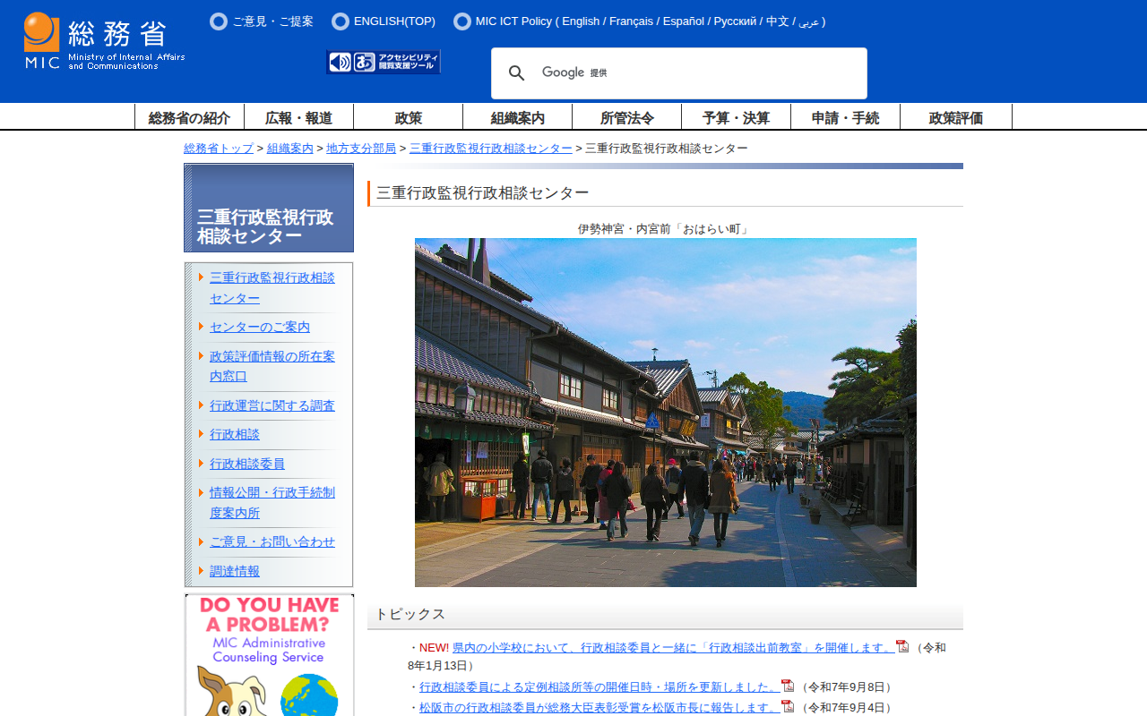This screenshot has width=1147, height=716.
Task: Open sidebar link ご意見・お問い合わせ
Action: (x=272, y=542)
